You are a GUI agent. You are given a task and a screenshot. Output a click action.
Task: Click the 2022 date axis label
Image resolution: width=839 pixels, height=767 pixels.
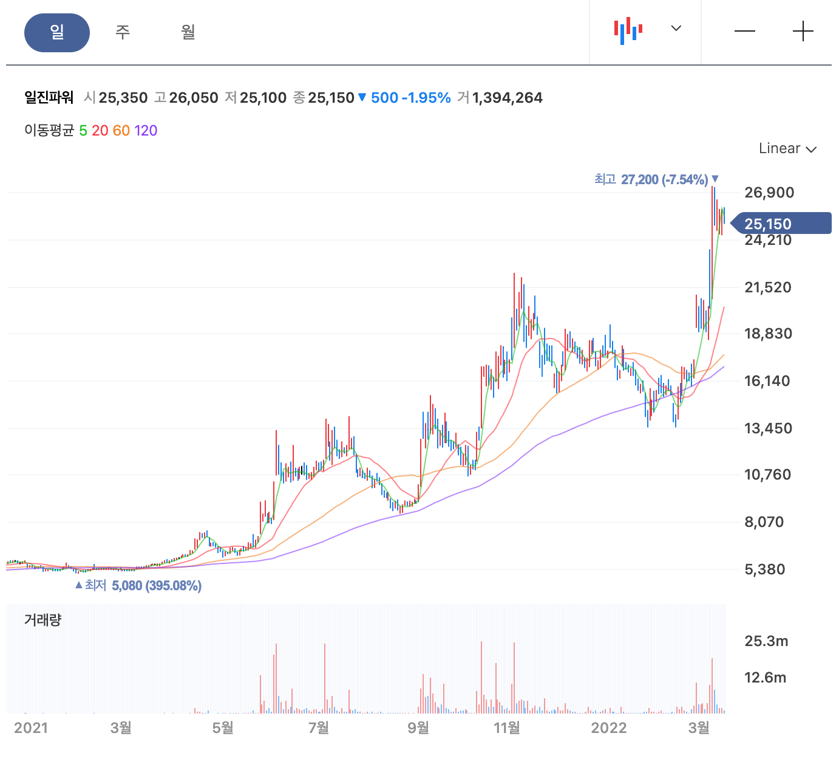[x=609, y=727]
